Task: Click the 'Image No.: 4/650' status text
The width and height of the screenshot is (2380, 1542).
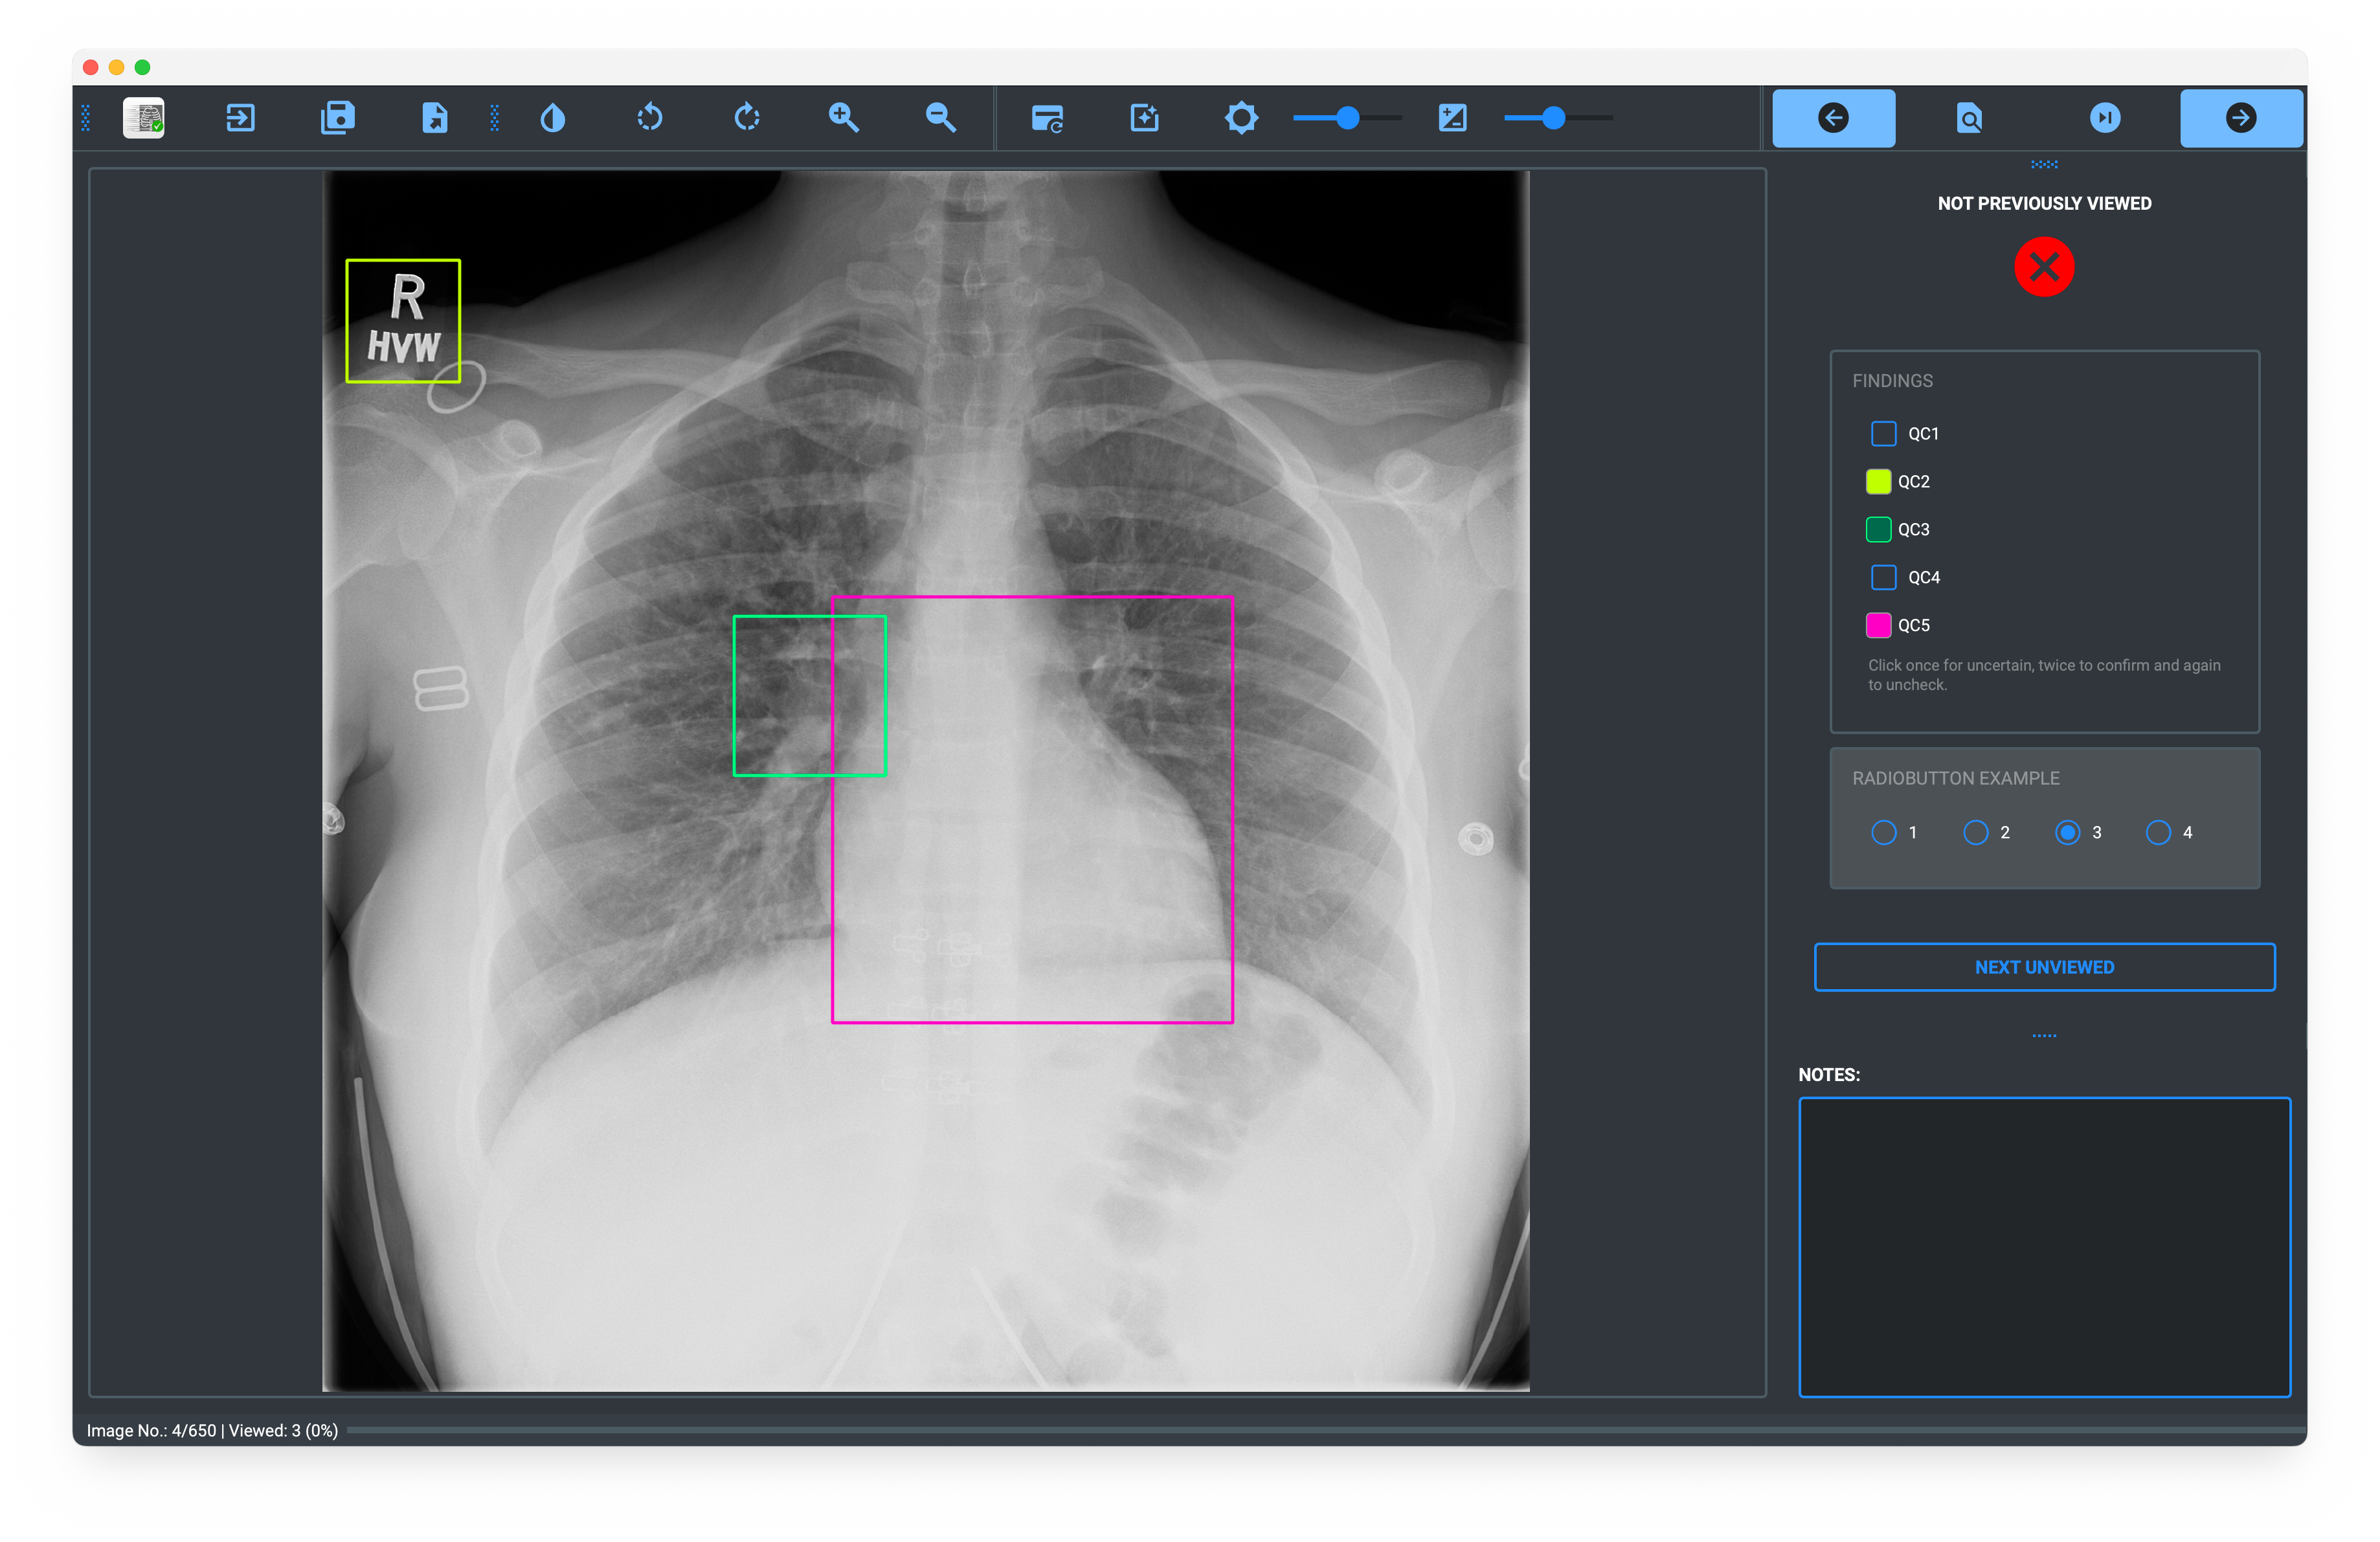Action: 151,1431
